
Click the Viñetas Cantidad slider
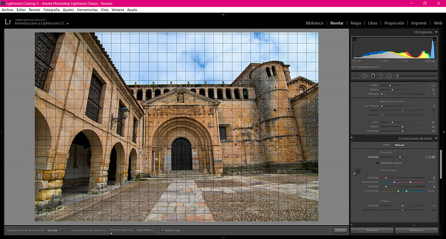(x=402, y=205)
